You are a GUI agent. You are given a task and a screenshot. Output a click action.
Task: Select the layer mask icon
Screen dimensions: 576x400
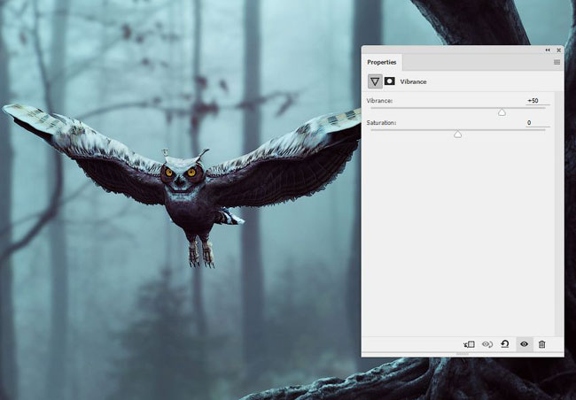point(389,81)
